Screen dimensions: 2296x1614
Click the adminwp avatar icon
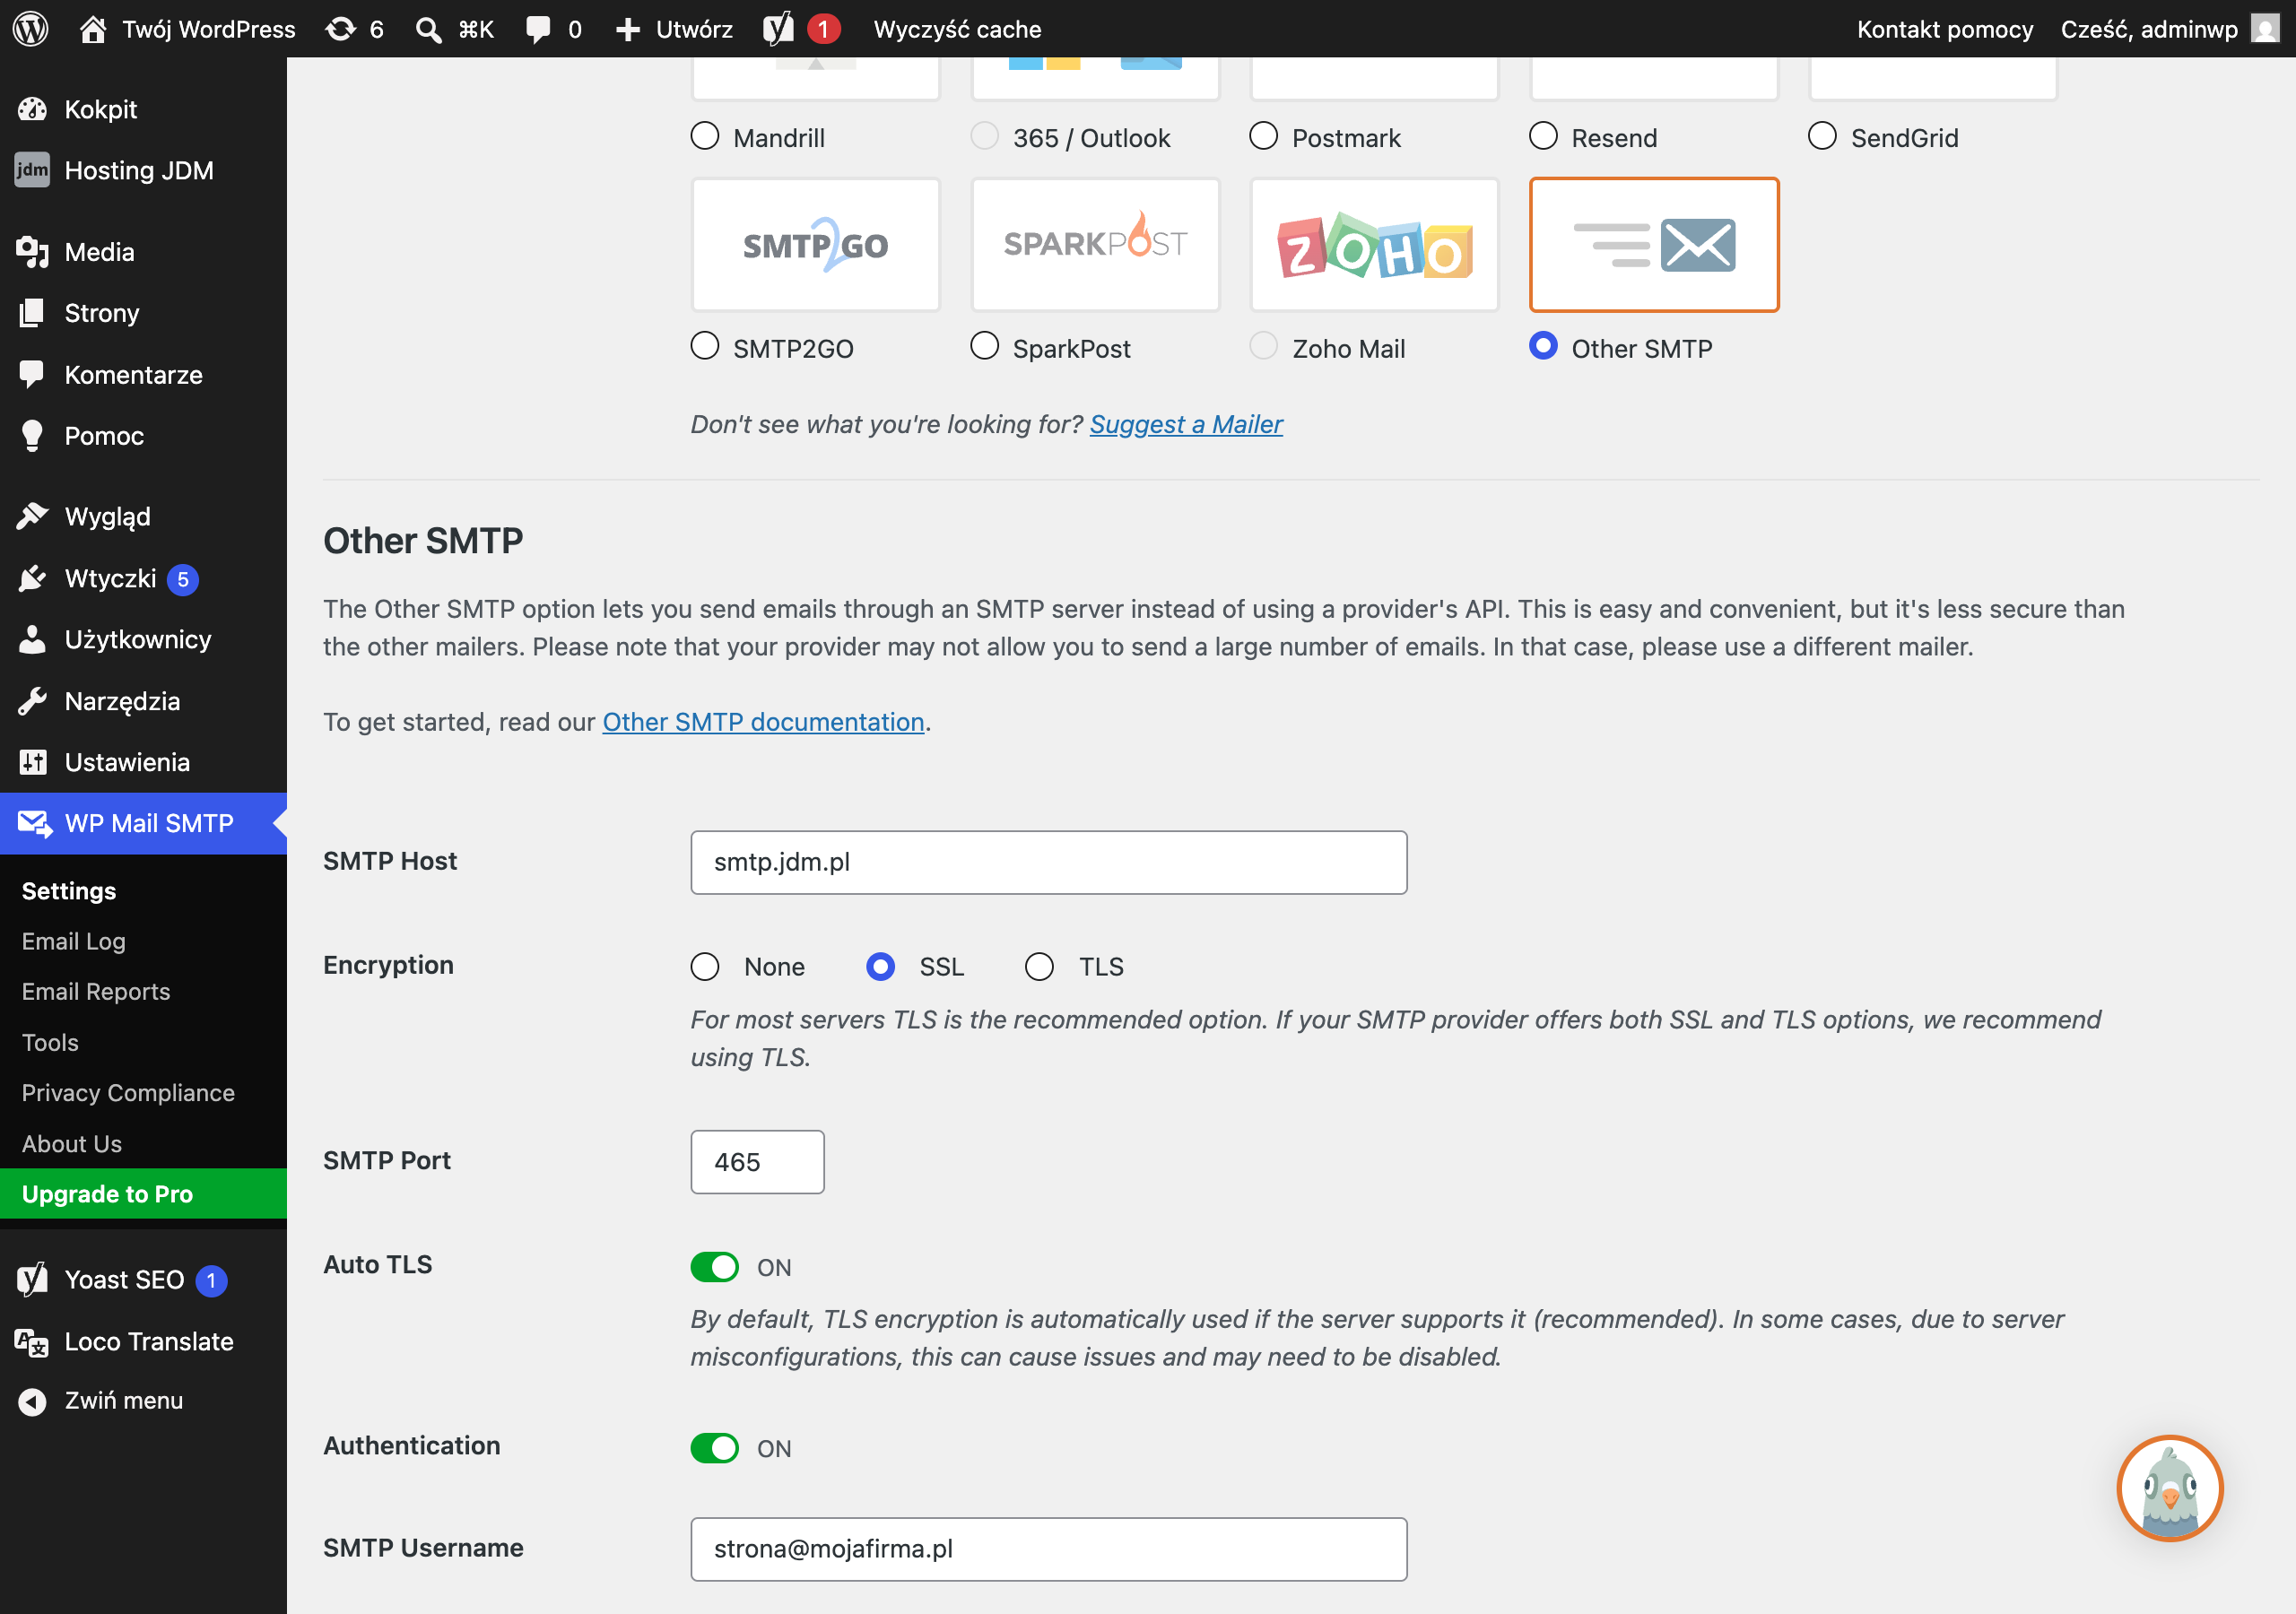(x=2265, y=28)
